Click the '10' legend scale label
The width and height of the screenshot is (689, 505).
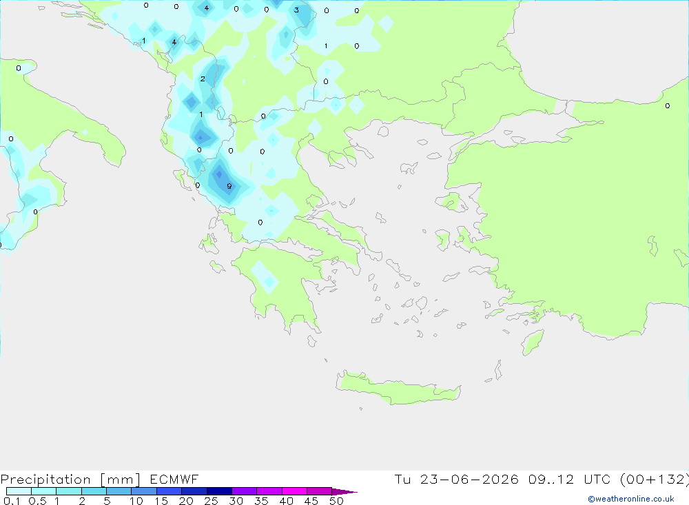point(136,501)
